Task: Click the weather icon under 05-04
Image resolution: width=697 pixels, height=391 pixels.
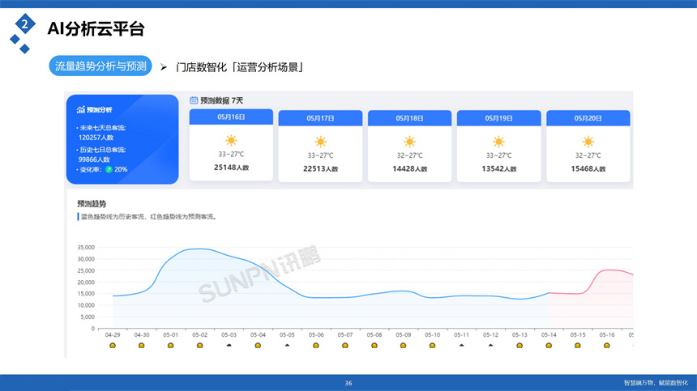Action: coord(258,346)
